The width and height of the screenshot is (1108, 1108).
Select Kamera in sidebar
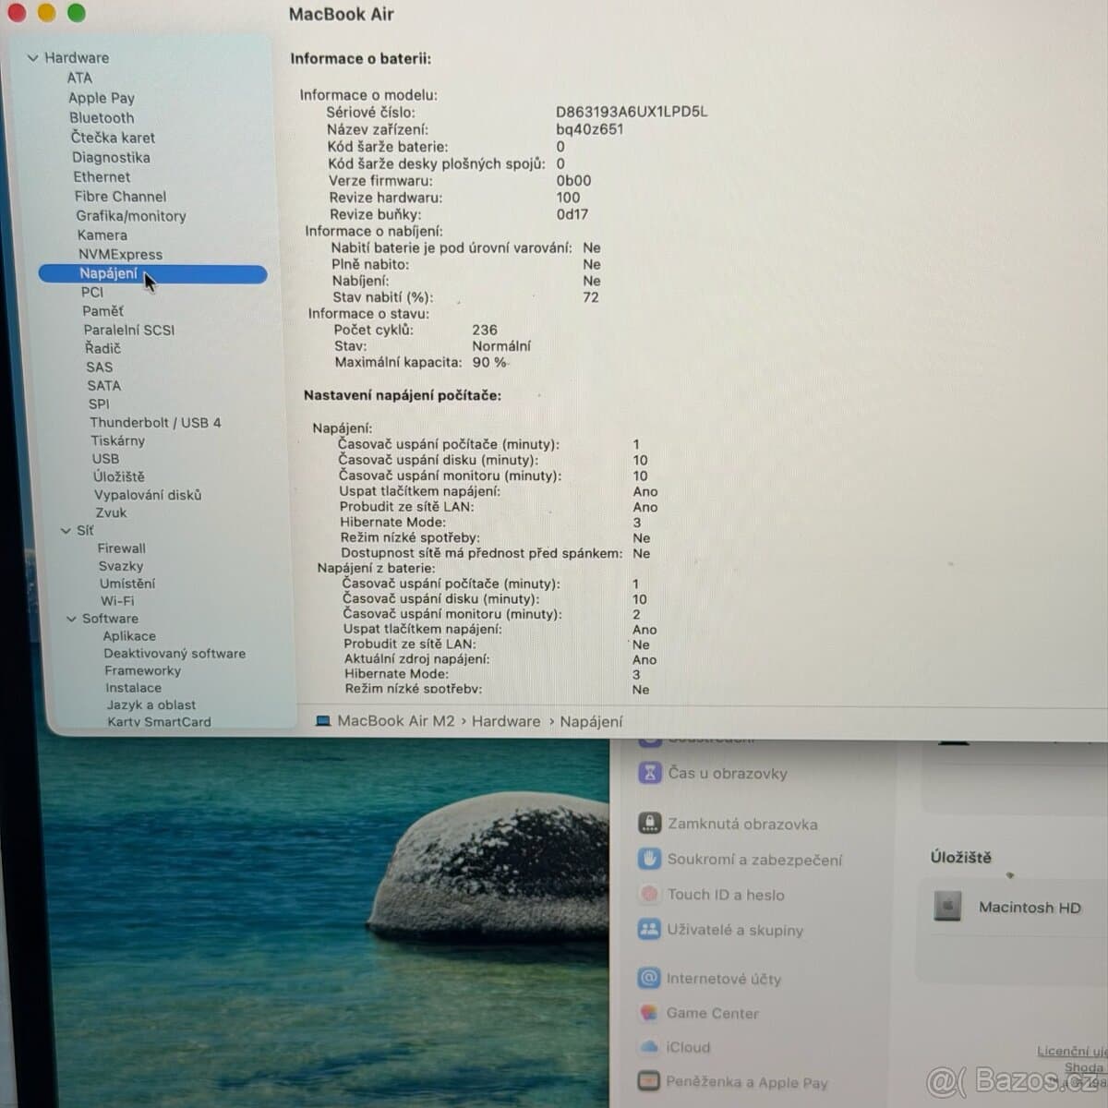[x=102, y=235]
